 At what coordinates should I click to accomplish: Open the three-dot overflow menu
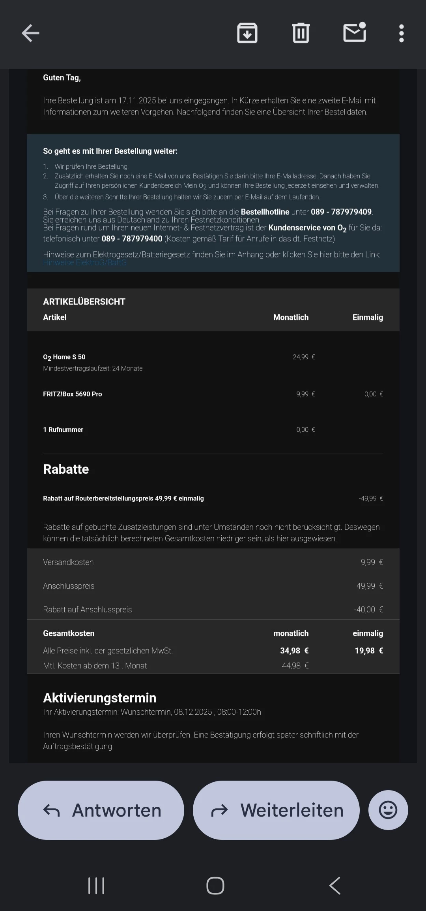[x=401, y=33]
